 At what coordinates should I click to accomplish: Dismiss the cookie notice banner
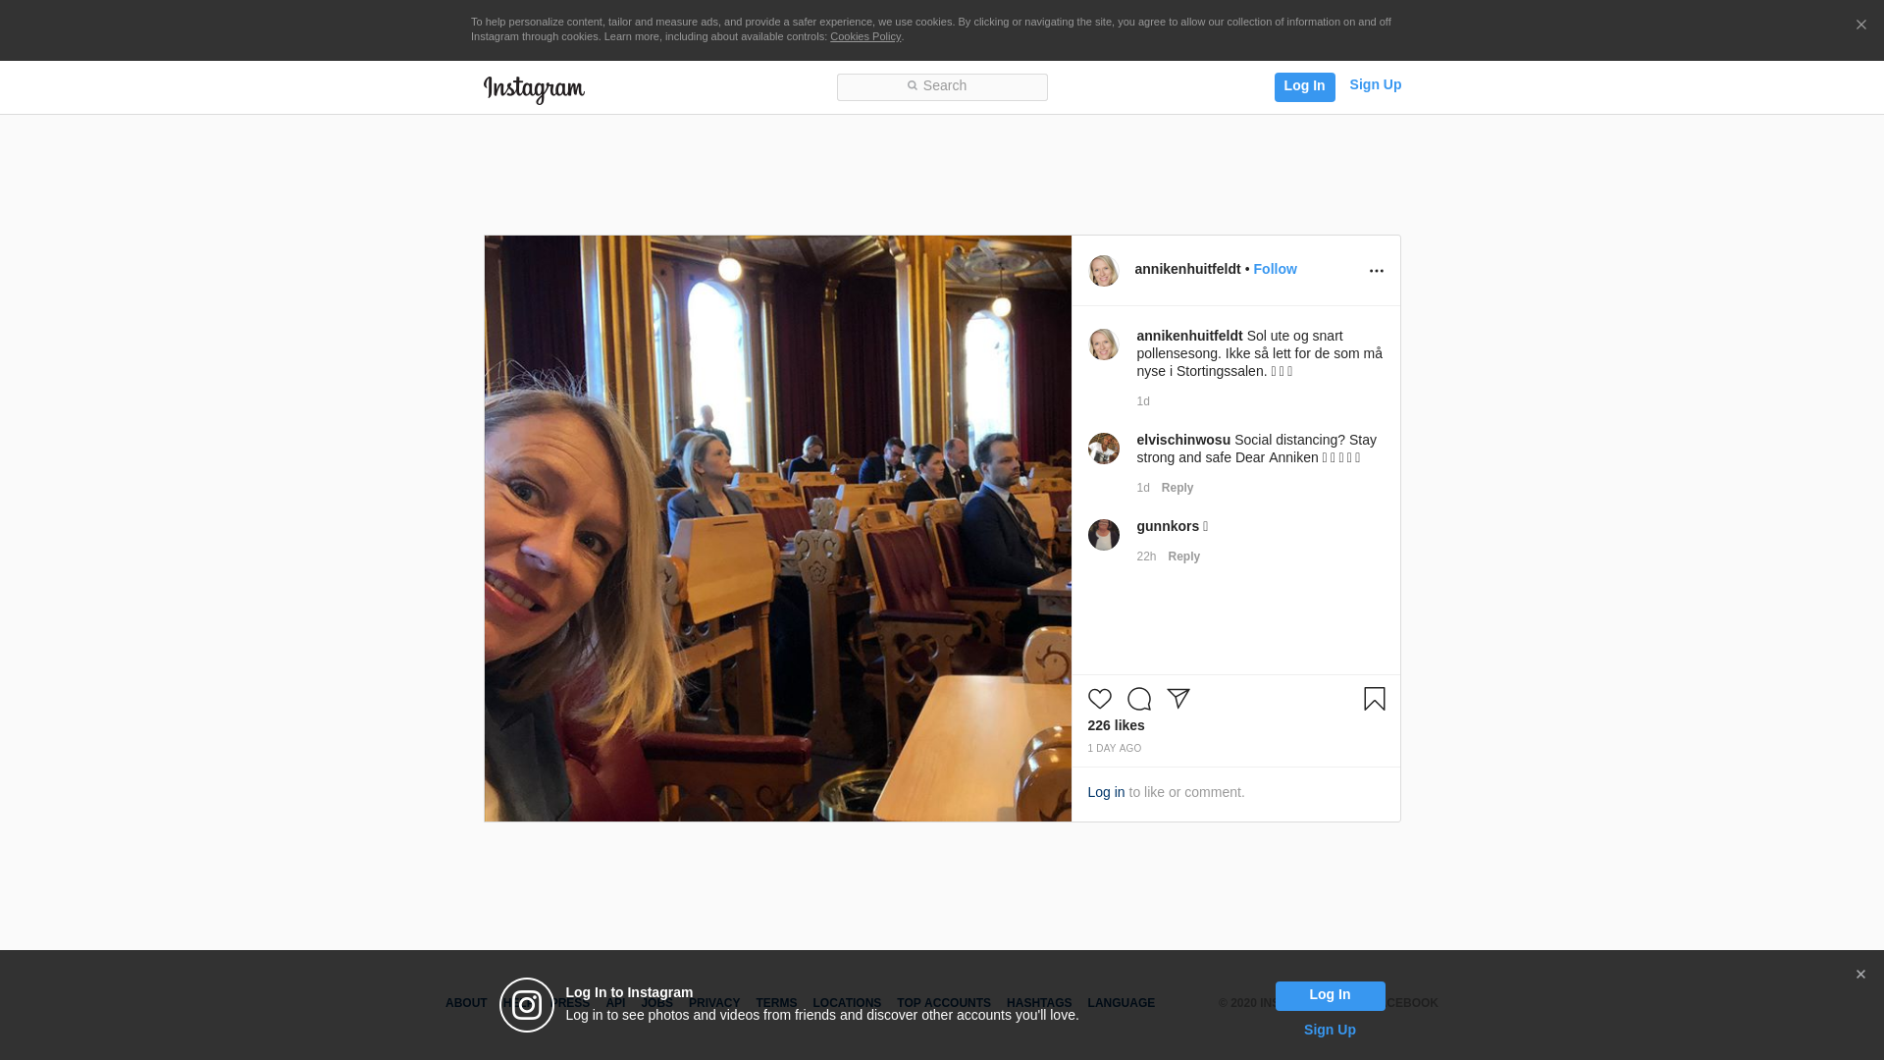point(1860,26)
